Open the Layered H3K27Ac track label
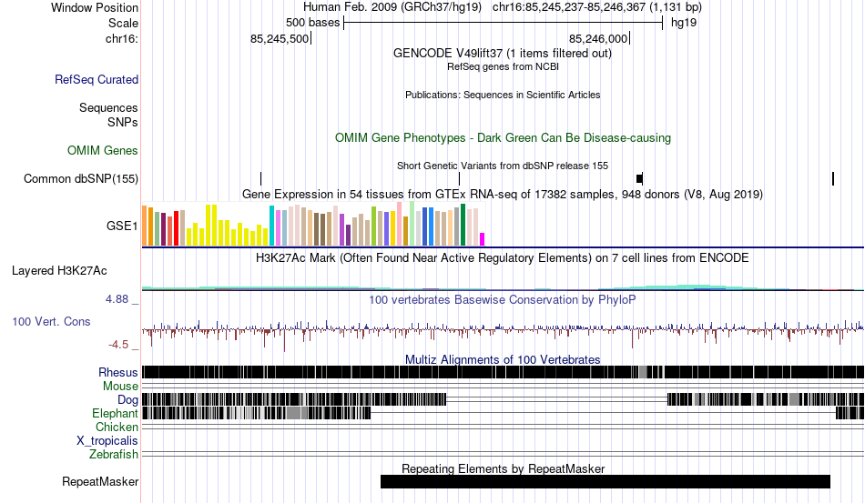Image resolution: width=865 pixels, height=503 pixels. click(x=59, y=270)
